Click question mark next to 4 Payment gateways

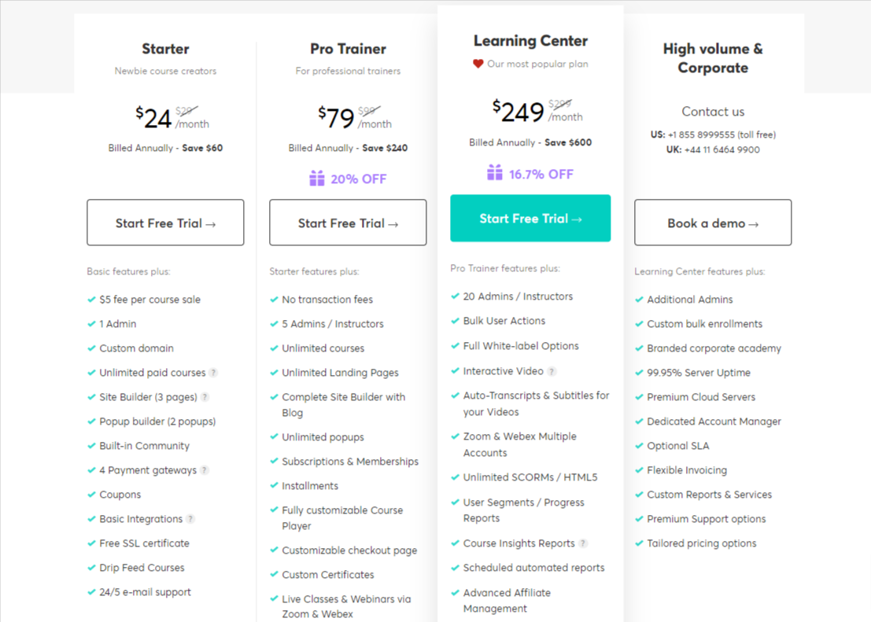click(x=205, y=470)
